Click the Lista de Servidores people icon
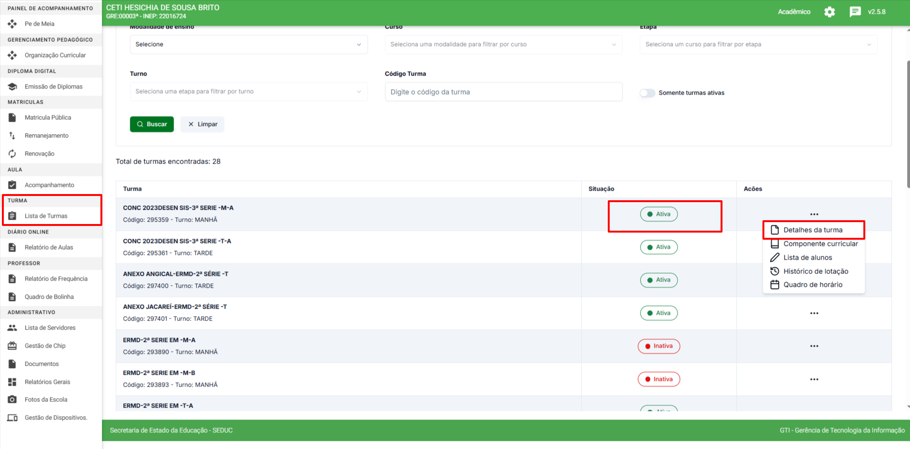Screen dimensions: 910x449 pyautogui.click(x=12, y=328)
